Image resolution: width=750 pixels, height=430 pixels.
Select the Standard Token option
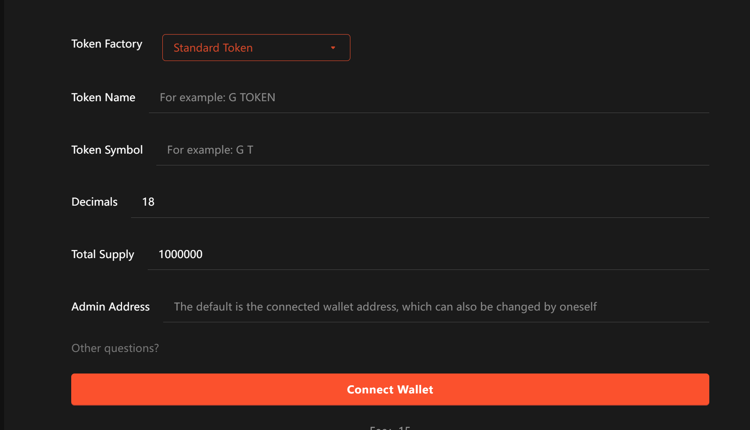[213, 48]
